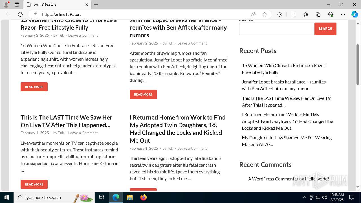Open recent post Jennifer Lopez in sidebar

pos(284,85)
